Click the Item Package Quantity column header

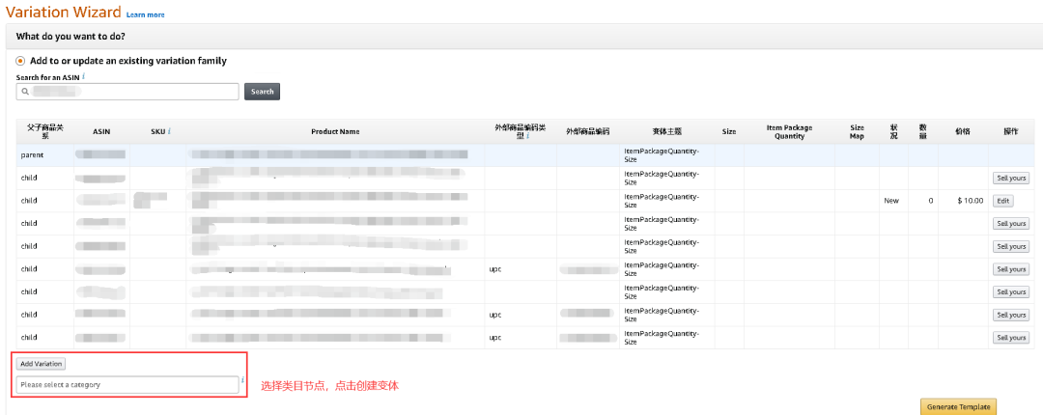click(x=789, y=131)
